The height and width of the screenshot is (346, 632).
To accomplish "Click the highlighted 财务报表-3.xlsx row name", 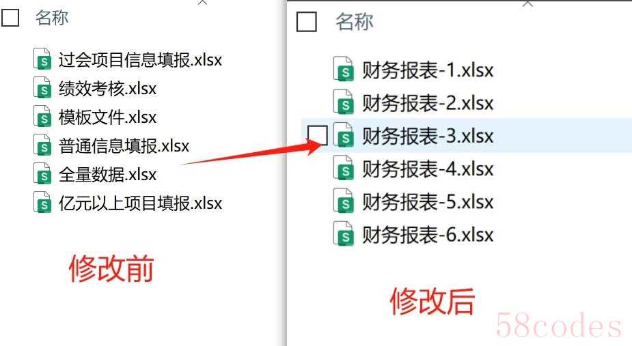I will (x=428, y=135).
